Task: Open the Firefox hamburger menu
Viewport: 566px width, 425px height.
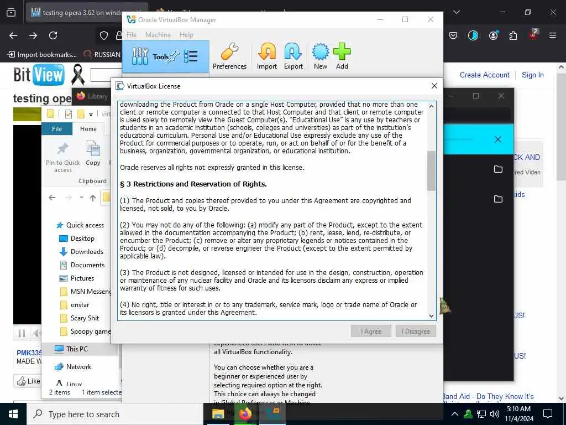Action: tap(553, 35)
